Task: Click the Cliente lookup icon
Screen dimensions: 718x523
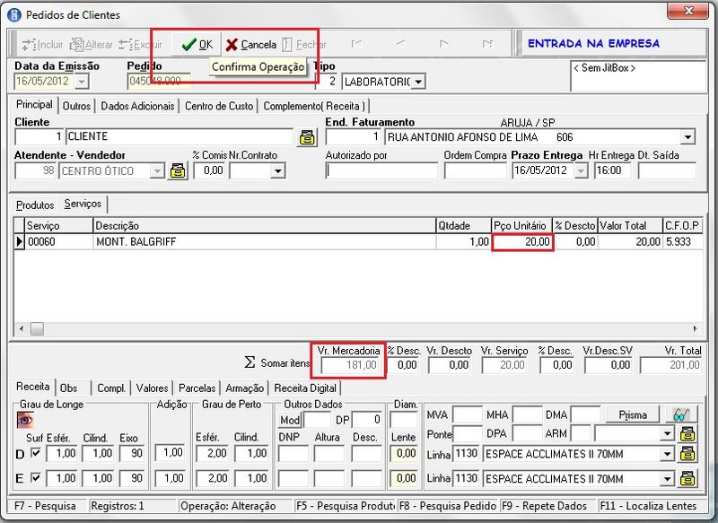Action: (x=308, y=137)
